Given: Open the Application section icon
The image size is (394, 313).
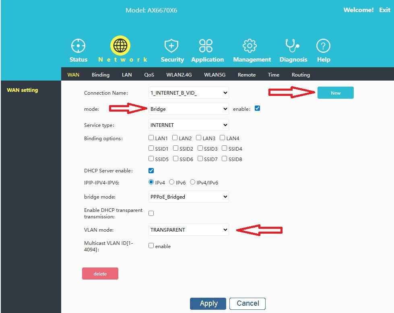Looking at the screenshot, I should point(206,46).
